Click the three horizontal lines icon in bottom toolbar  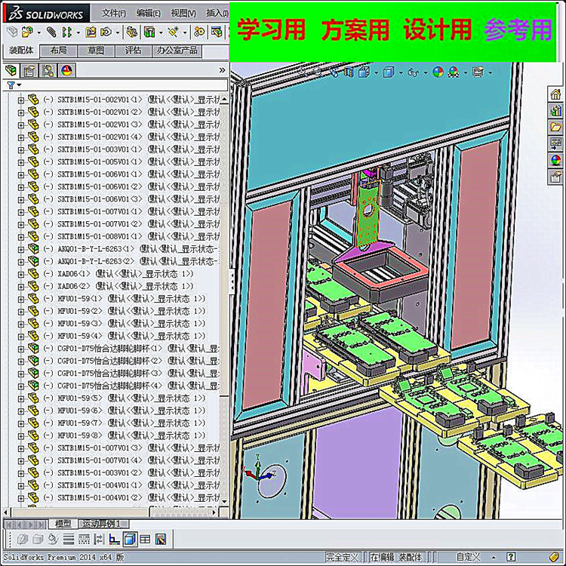(69, 540)
